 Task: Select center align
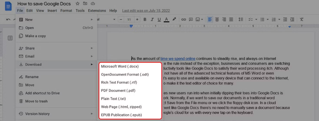pyautogui.click(x=217, y=19)
